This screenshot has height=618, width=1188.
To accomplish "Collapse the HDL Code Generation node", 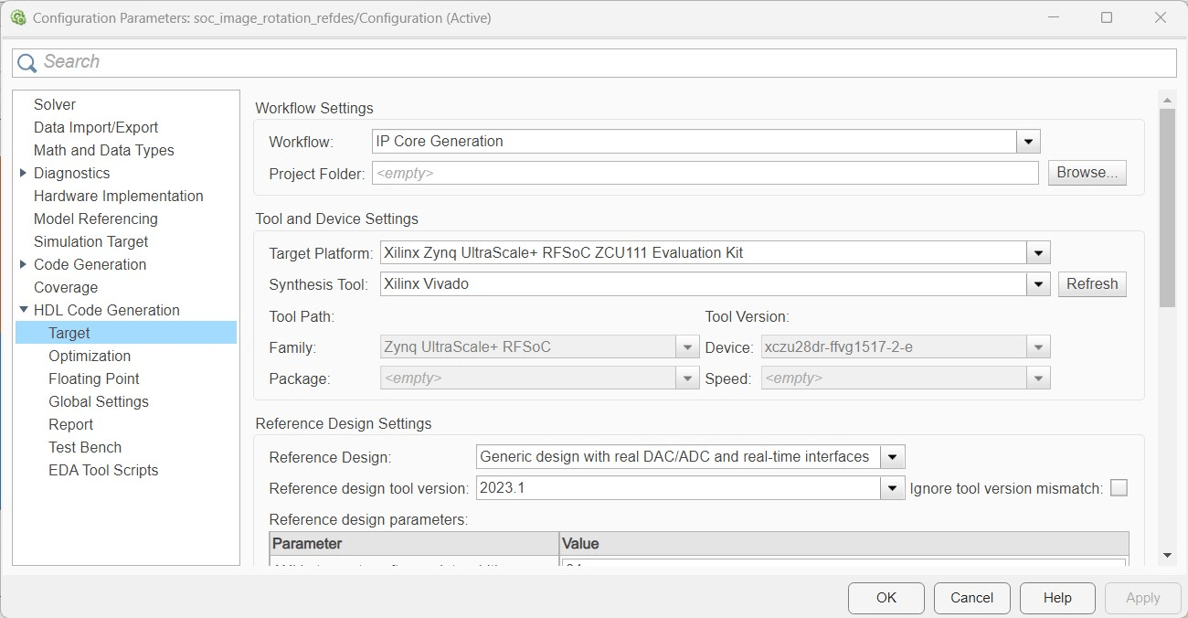I will click(x=23, y=310).
